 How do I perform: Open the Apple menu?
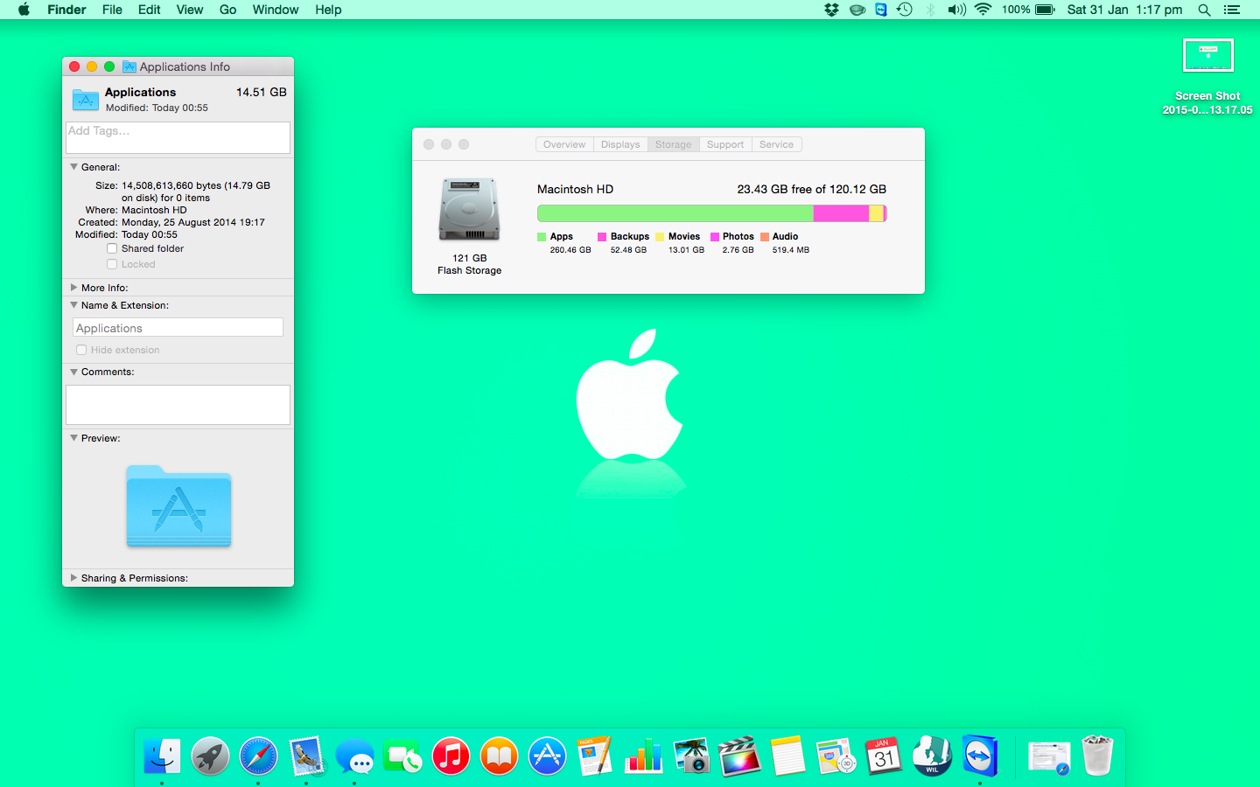tap(24, 10)
